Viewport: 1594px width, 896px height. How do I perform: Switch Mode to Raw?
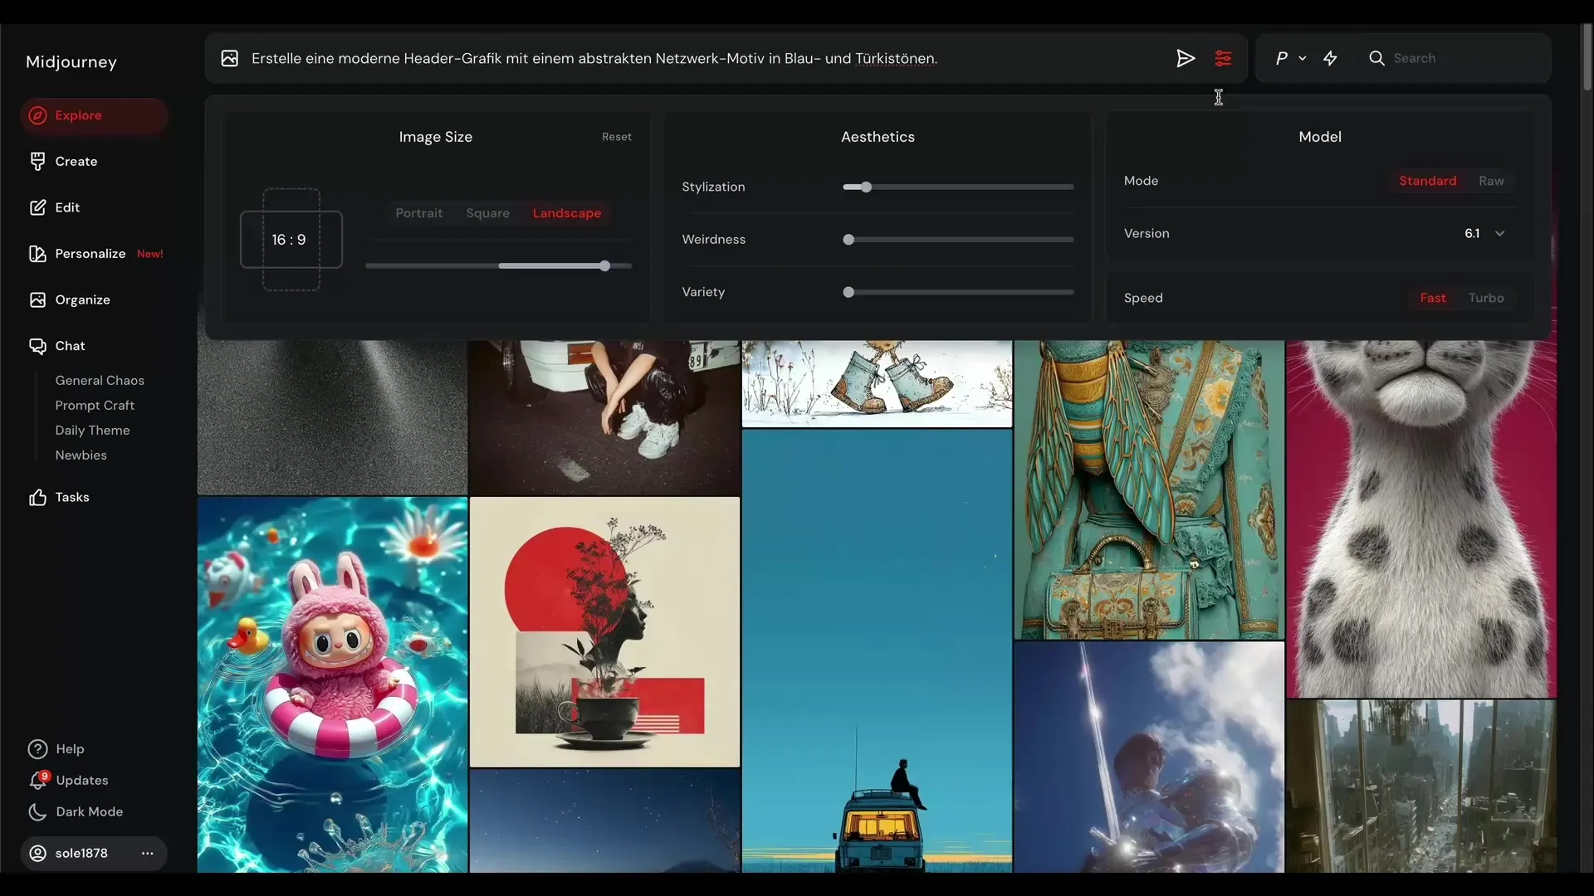tap(1490, 181)
